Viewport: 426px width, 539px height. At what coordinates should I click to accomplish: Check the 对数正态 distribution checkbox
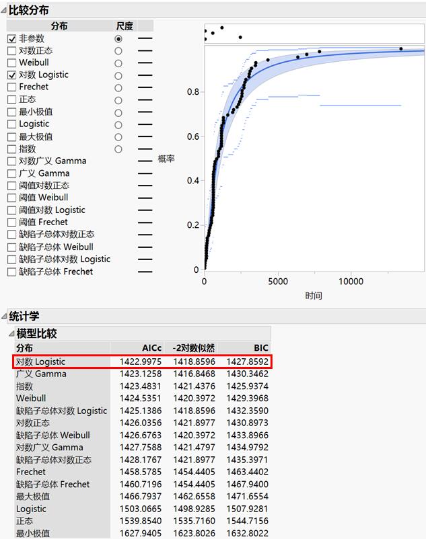click(x=11, y=51)
